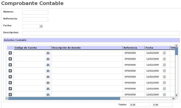Delete the third accounting entry row
This screenshot has height=108, width=181.
coord(10,65)
